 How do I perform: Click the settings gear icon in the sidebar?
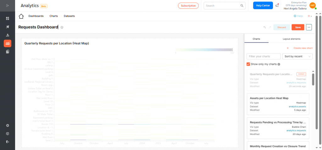coord(8,125)
